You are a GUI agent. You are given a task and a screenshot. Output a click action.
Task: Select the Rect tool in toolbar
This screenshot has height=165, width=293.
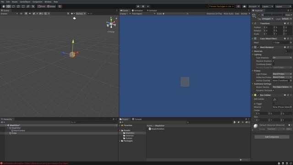[x=23, y=6]
